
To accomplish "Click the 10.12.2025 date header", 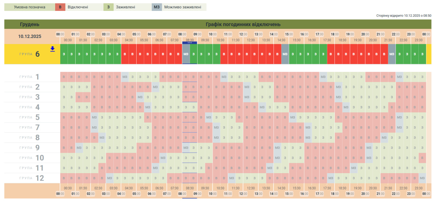I will [30, 36].
